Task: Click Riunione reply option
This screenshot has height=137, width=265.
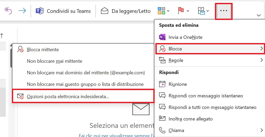Action: click(x=178, y=84)
